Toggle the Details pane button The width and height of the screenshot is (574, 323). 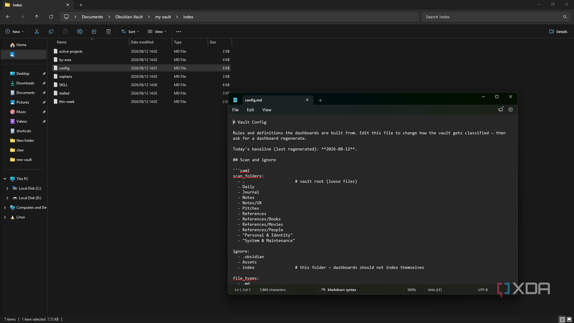tap(558, 31)
